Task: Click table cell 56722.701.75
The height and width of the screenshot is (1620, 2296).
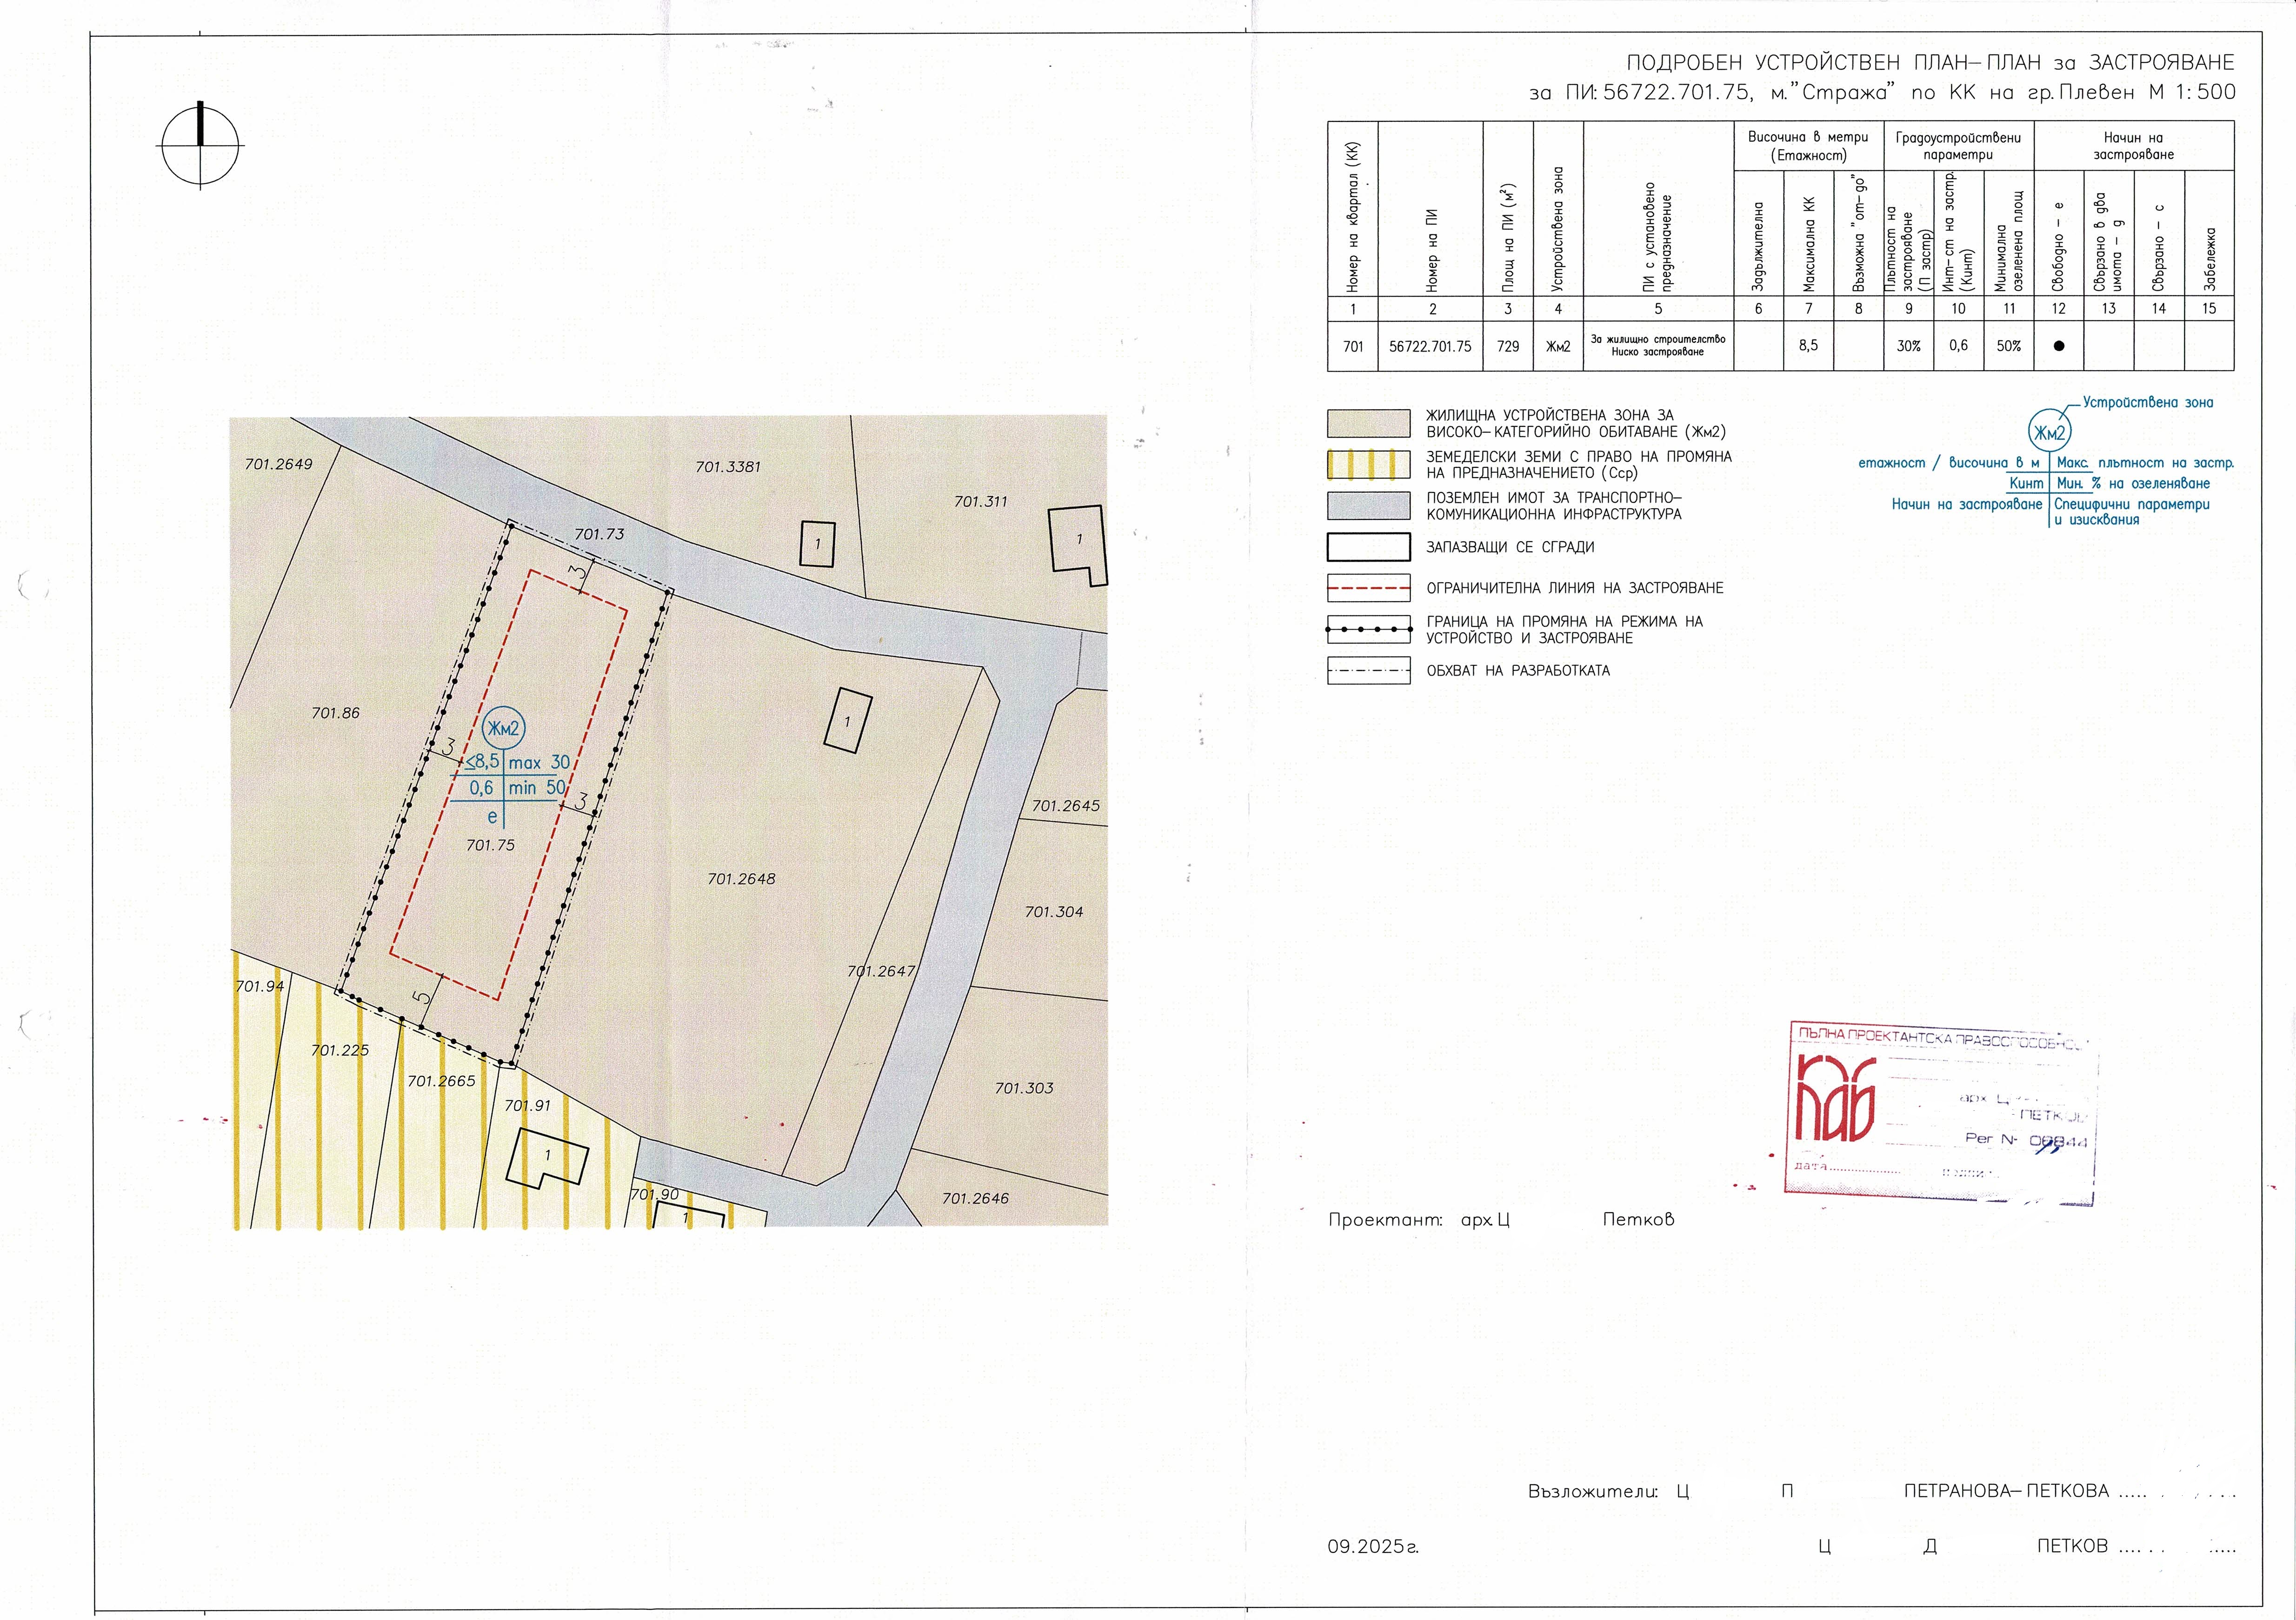Action: click(x=1430, y=346)
